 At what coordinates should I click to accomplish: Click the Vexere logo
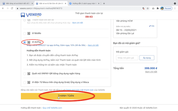(31, 15)
